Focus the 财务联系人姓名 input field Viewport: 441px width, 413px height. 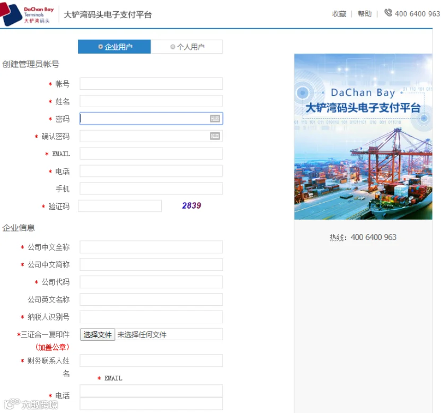pyautogui.click(x=151, y=360)
